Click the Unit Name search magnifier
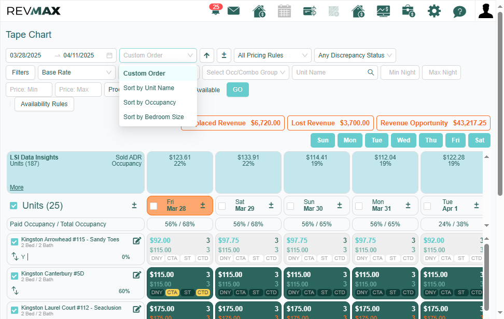 pyautogui.click(x=371, y=72)
